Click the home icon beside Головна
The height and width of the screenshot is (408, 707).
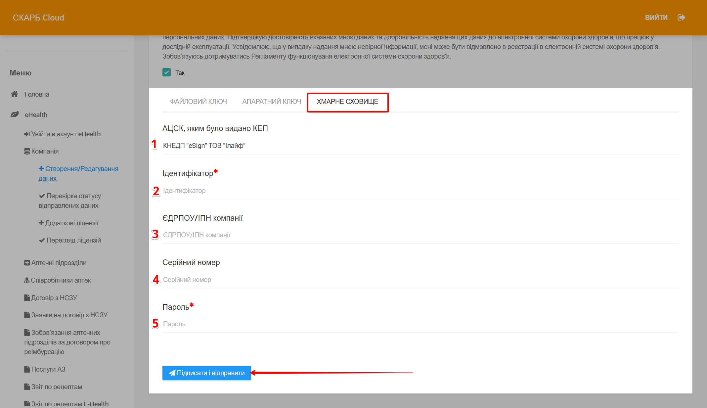(x=14, y=94)
